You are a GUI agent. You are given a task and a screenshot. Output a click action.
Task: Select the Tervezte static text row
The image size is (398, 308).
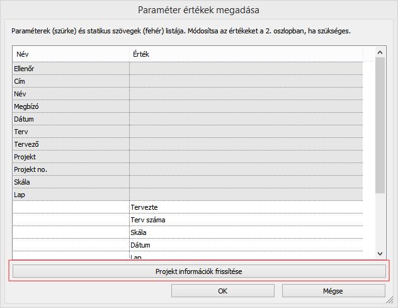click(188, 207)
